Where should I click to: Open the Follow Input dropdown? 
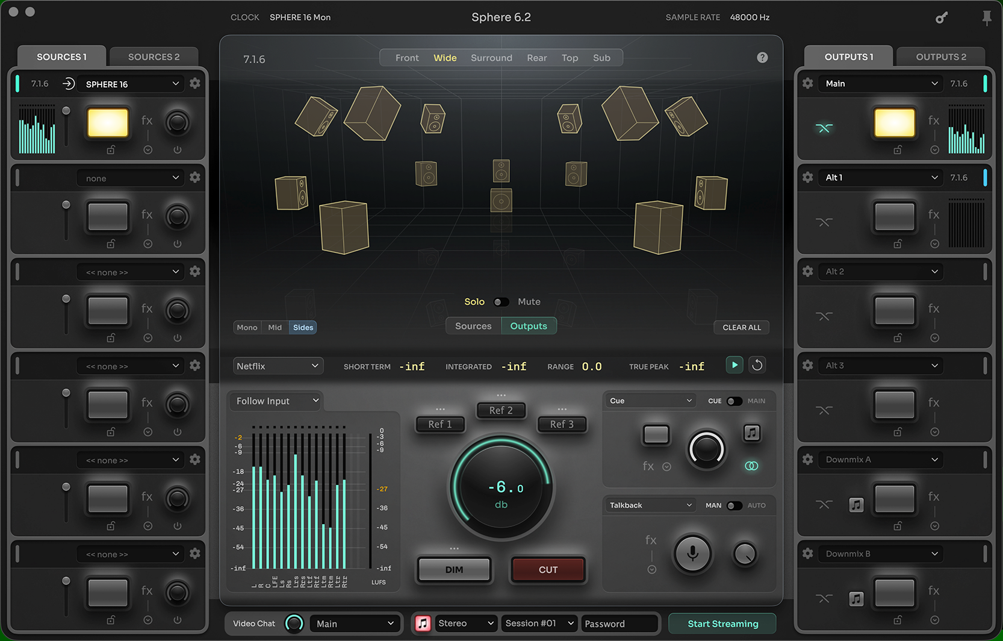tap(275, 401)
